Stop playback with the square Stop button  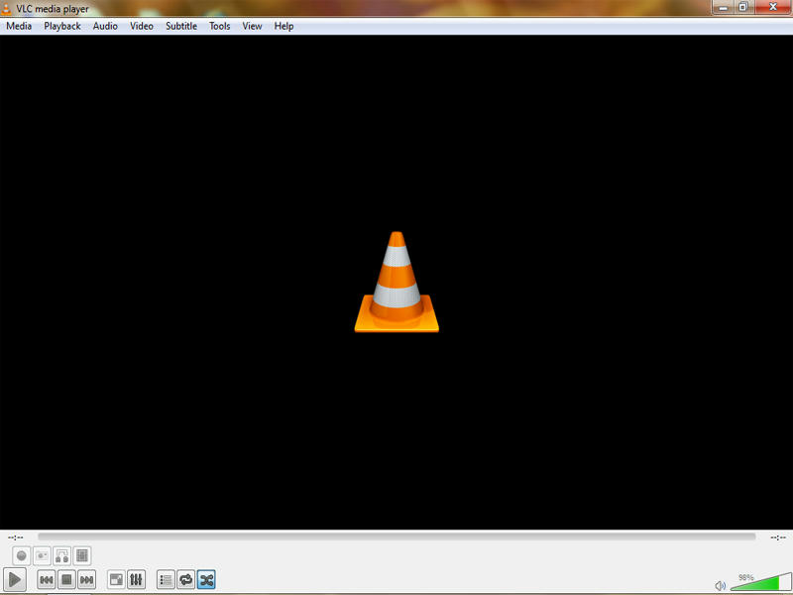(66, 579)
